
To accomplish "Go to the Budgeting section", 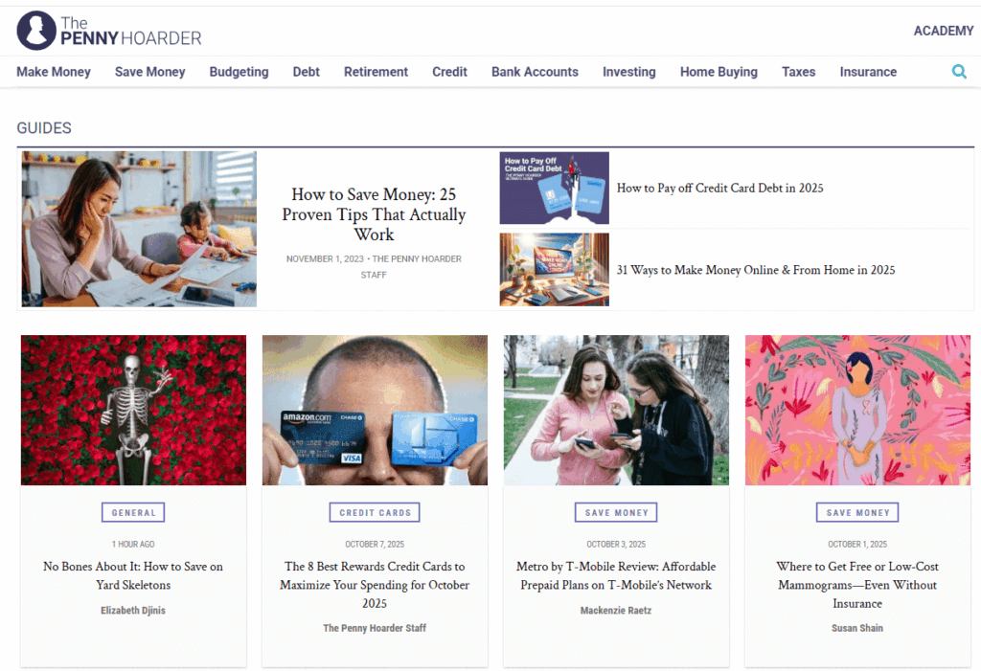I will pyautogui.click(x=239, y=72).
